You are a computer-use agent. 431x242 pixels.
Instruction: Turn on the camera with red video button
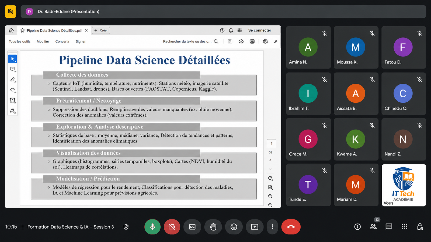point(172,227)
